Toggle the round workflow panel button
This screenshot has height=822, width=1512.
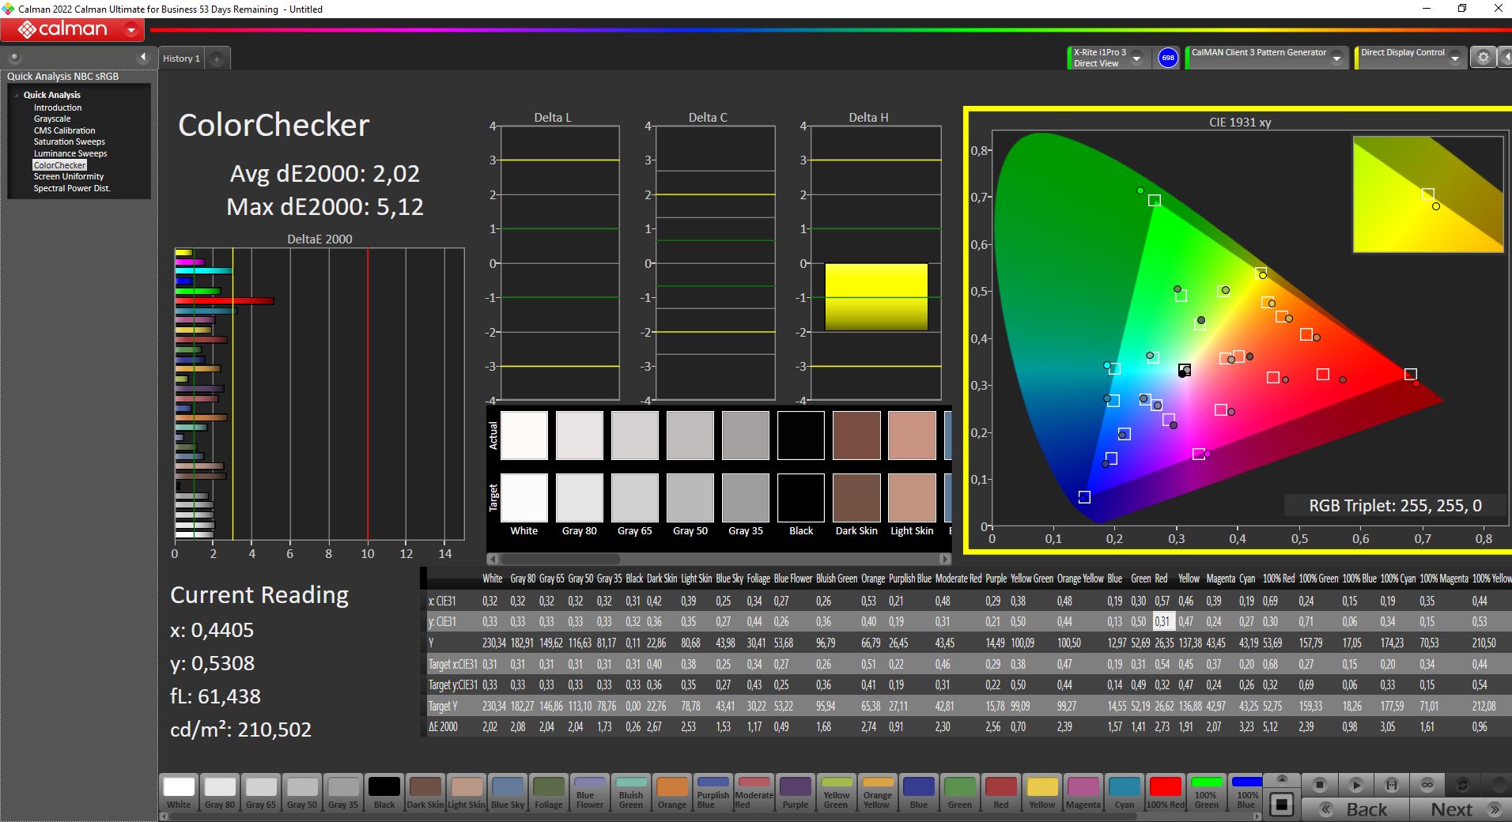pyautogui.click(x=14, y=57)
